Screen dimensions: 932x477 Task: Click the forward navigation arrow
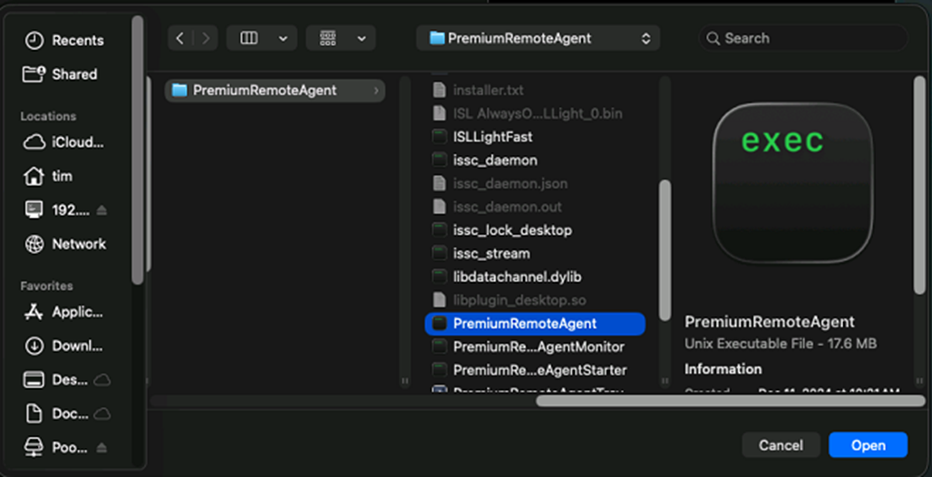206,38
